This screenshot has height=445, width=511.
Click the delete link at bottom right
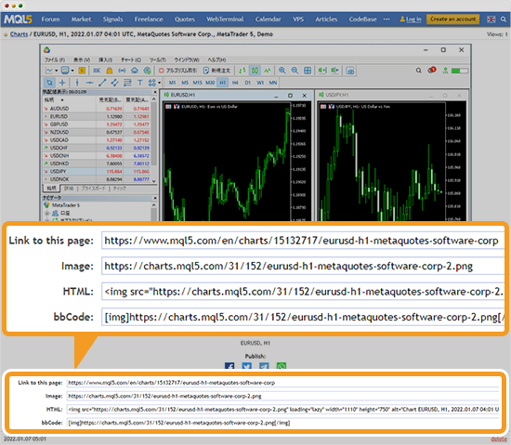click(499, 439)
